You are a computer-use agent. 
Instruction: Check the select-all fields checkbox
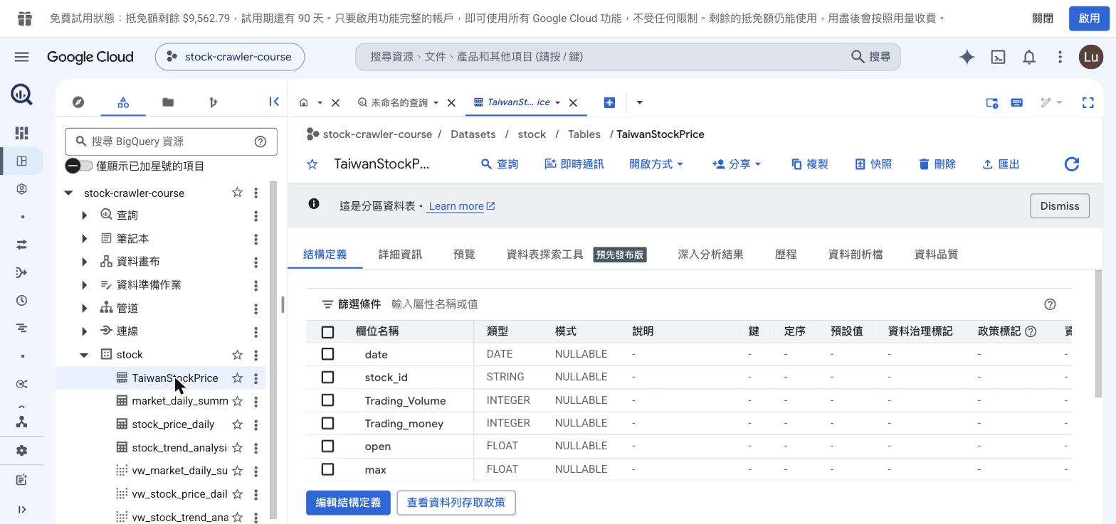(x=327, y=332)
